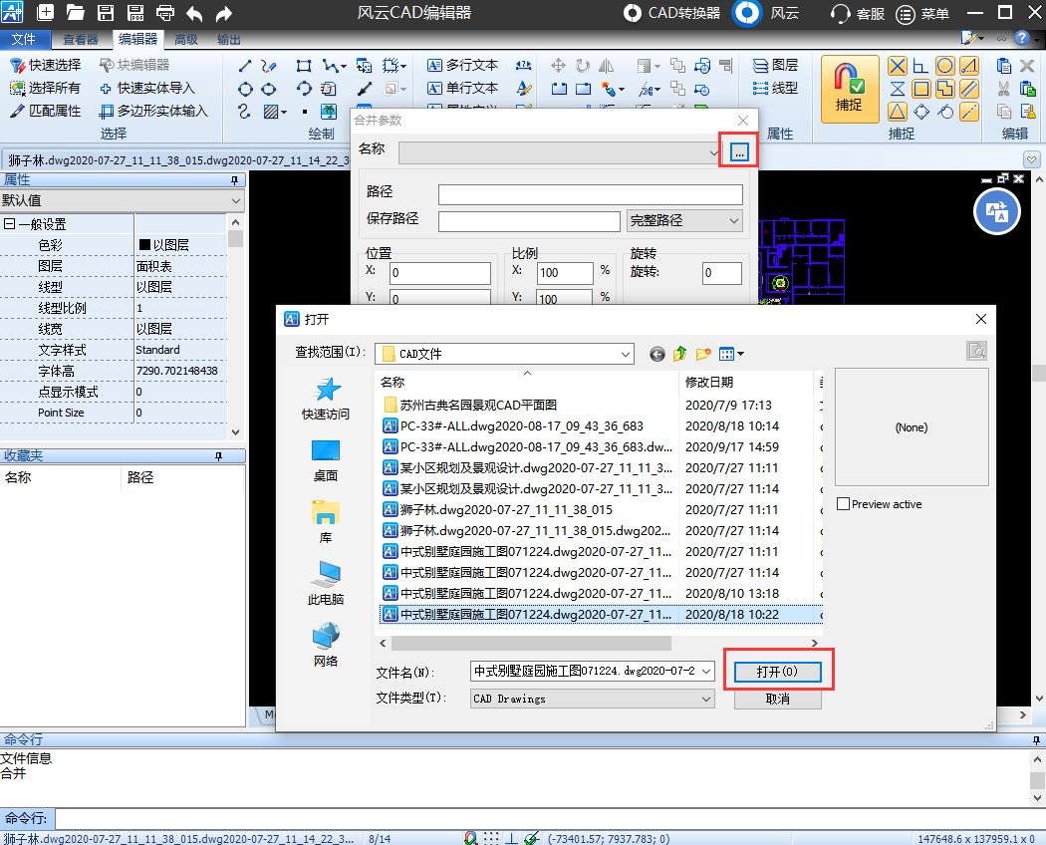Open 快速访问 in dialog sidebar
Screen dimensions: 1046x845
tap(326, 399)
